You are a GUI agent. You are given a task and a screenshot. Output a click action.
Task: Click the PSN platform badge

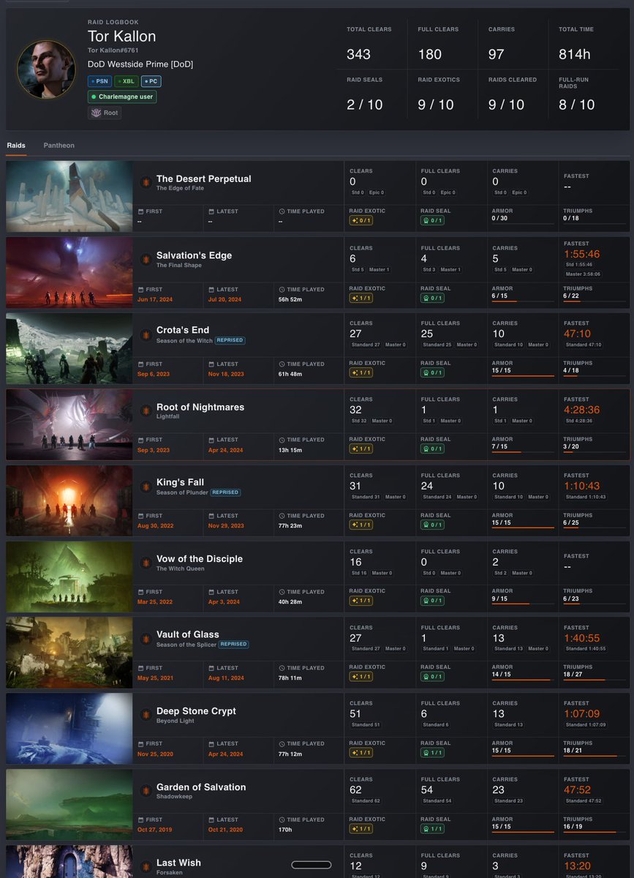pos(99,81)
